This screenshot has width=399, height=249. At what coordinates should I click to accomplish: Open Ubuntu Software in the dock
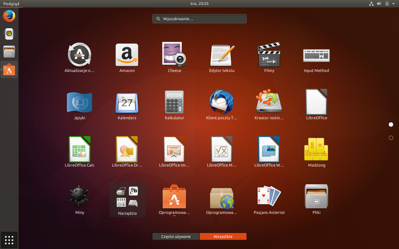9,69
